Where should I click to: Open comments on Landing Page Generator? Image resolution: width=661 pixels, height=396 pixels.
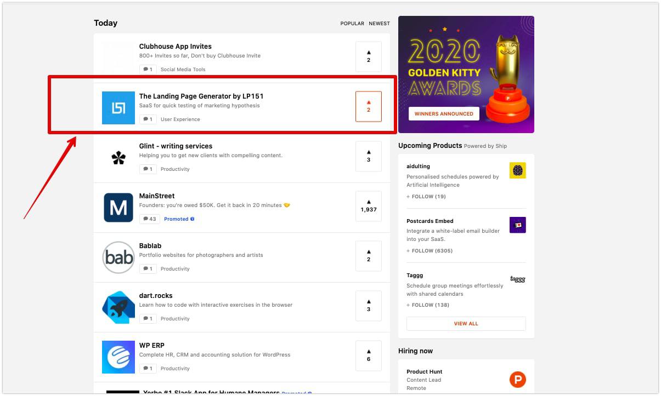coord(148,119)
